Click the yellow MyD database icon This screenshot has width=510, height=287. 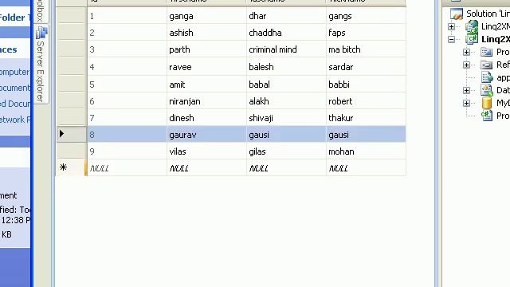pyautogui.click(x=487, y=103)
